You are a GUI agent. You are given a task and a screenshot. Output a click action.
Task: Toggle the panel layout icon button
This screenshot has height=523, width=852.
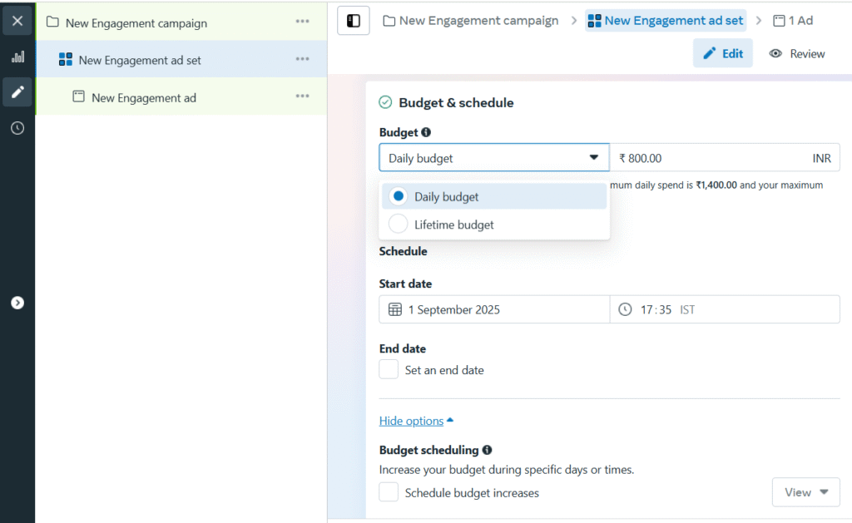click(353, 21)
